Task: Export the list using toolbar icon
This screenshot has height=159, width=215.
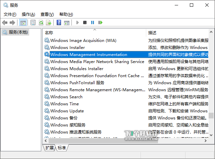Action: click(x=49, y=22)
